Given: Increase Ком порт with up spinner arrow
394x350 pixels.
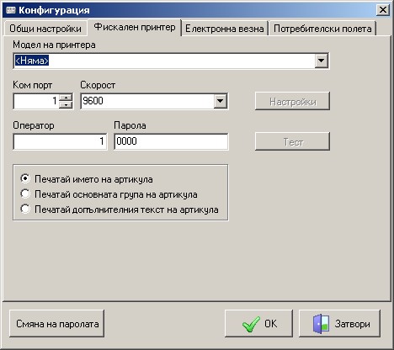Looking at the screenshot, I should 66,98.
